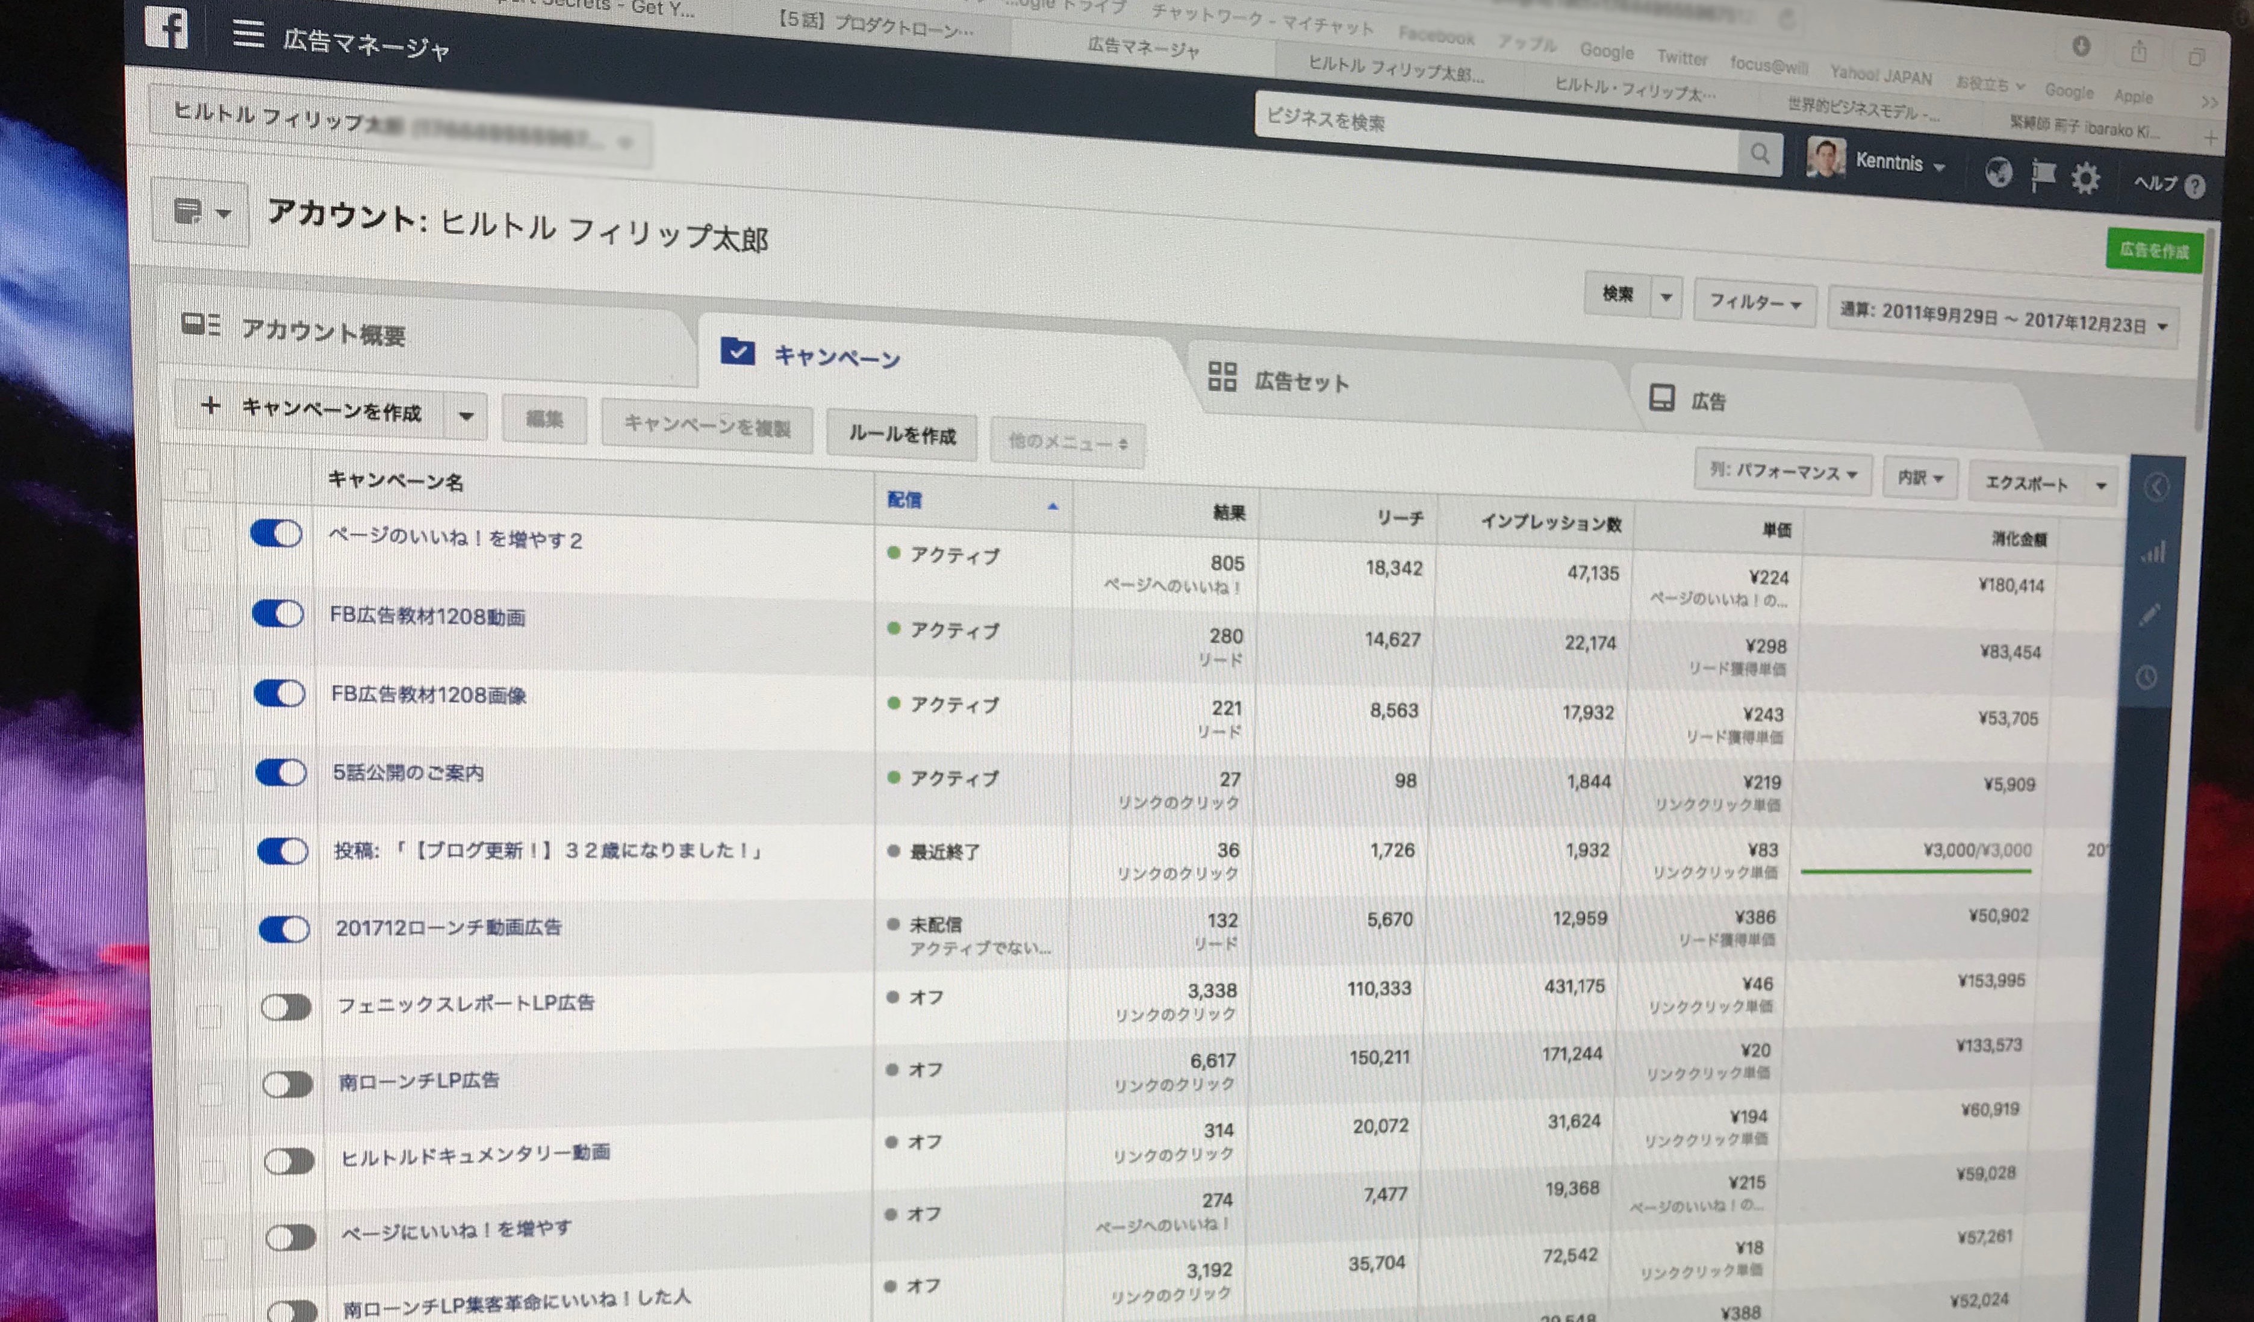Screen dimensions: 2254x1322
Task: Open the Kenntnis user dropdown
Action: point(1901,163)
